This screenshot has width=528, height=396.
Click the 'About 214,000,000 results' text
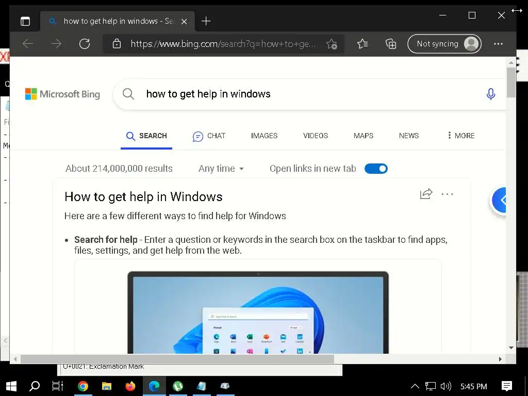point(119,169)
